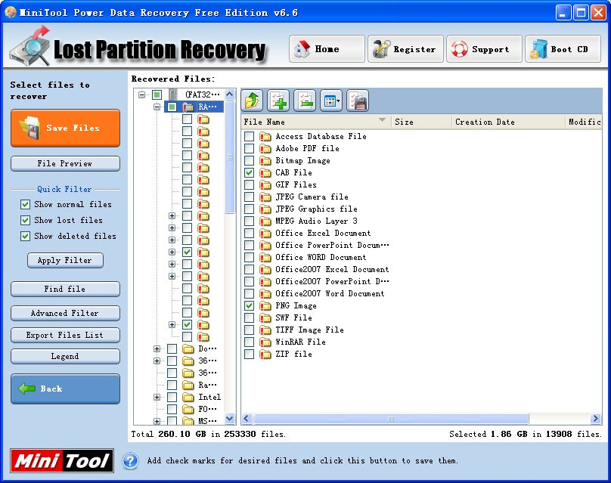
Task: Open the Register button
Action: 405,49
